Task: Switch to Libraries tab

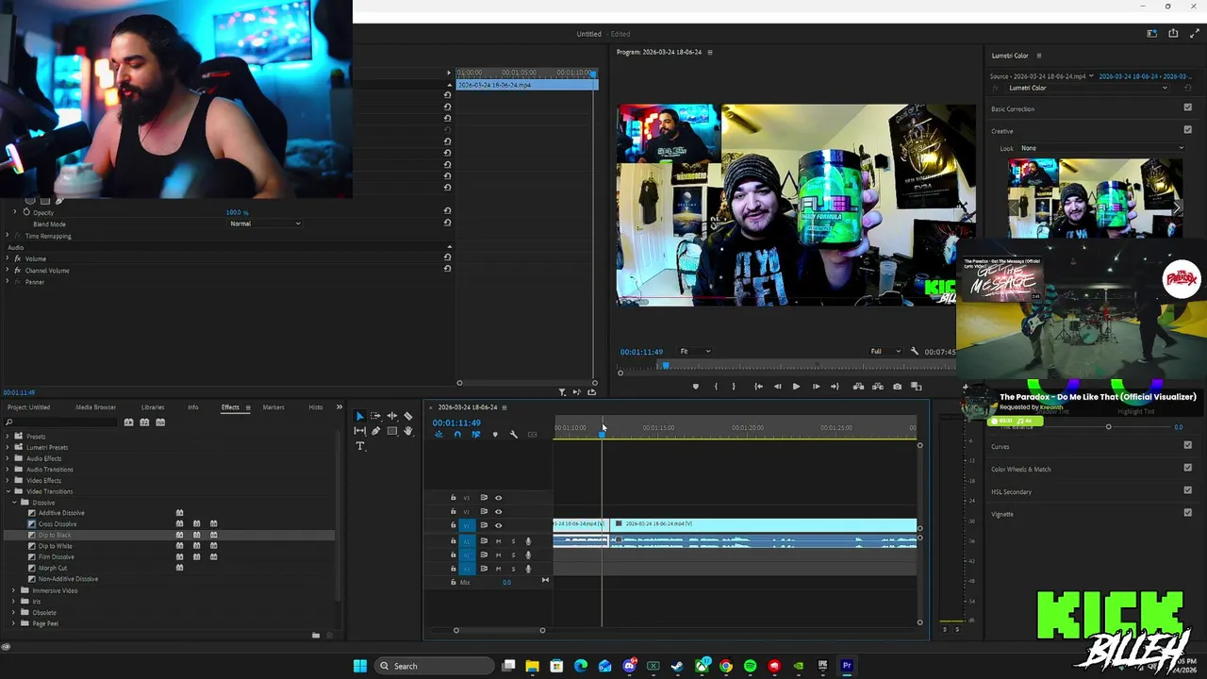Action: (x=153, y=407)
